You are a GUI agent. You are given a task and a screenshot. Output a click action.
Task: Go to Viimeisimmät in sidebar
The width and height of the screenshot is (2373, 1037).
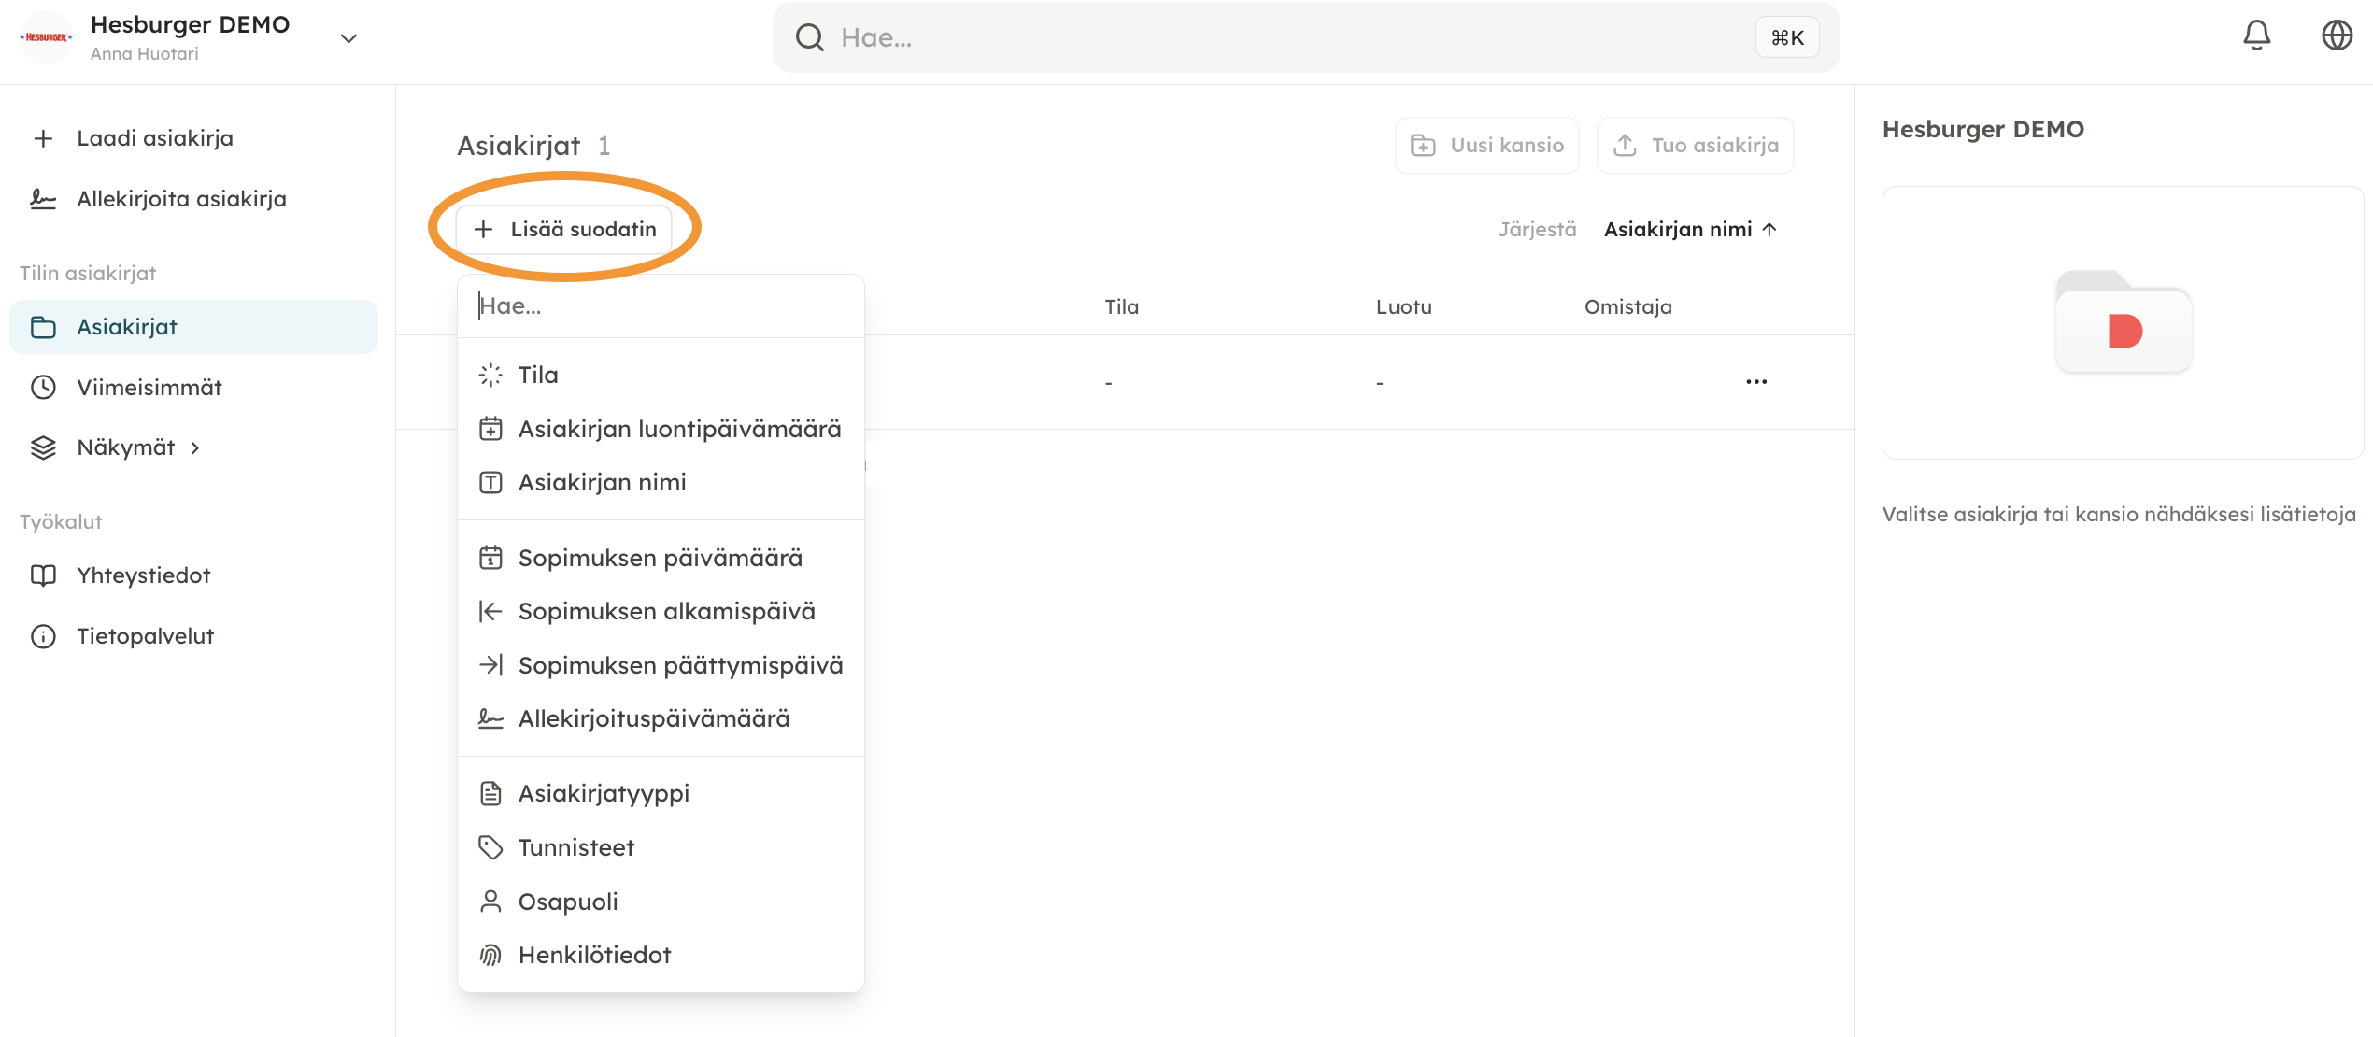149,388
